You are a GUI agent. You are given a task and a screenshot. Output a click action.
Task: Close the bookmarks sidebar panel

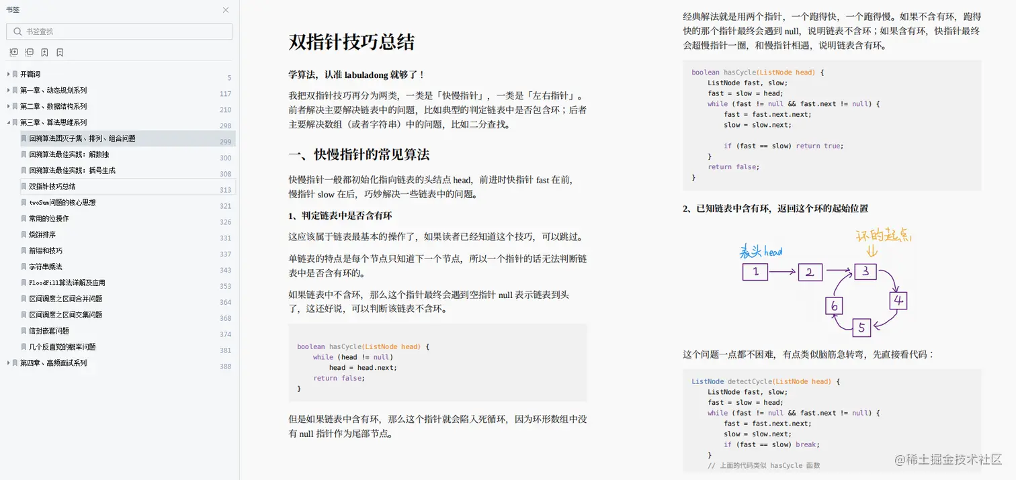click(x=226, y=10)
